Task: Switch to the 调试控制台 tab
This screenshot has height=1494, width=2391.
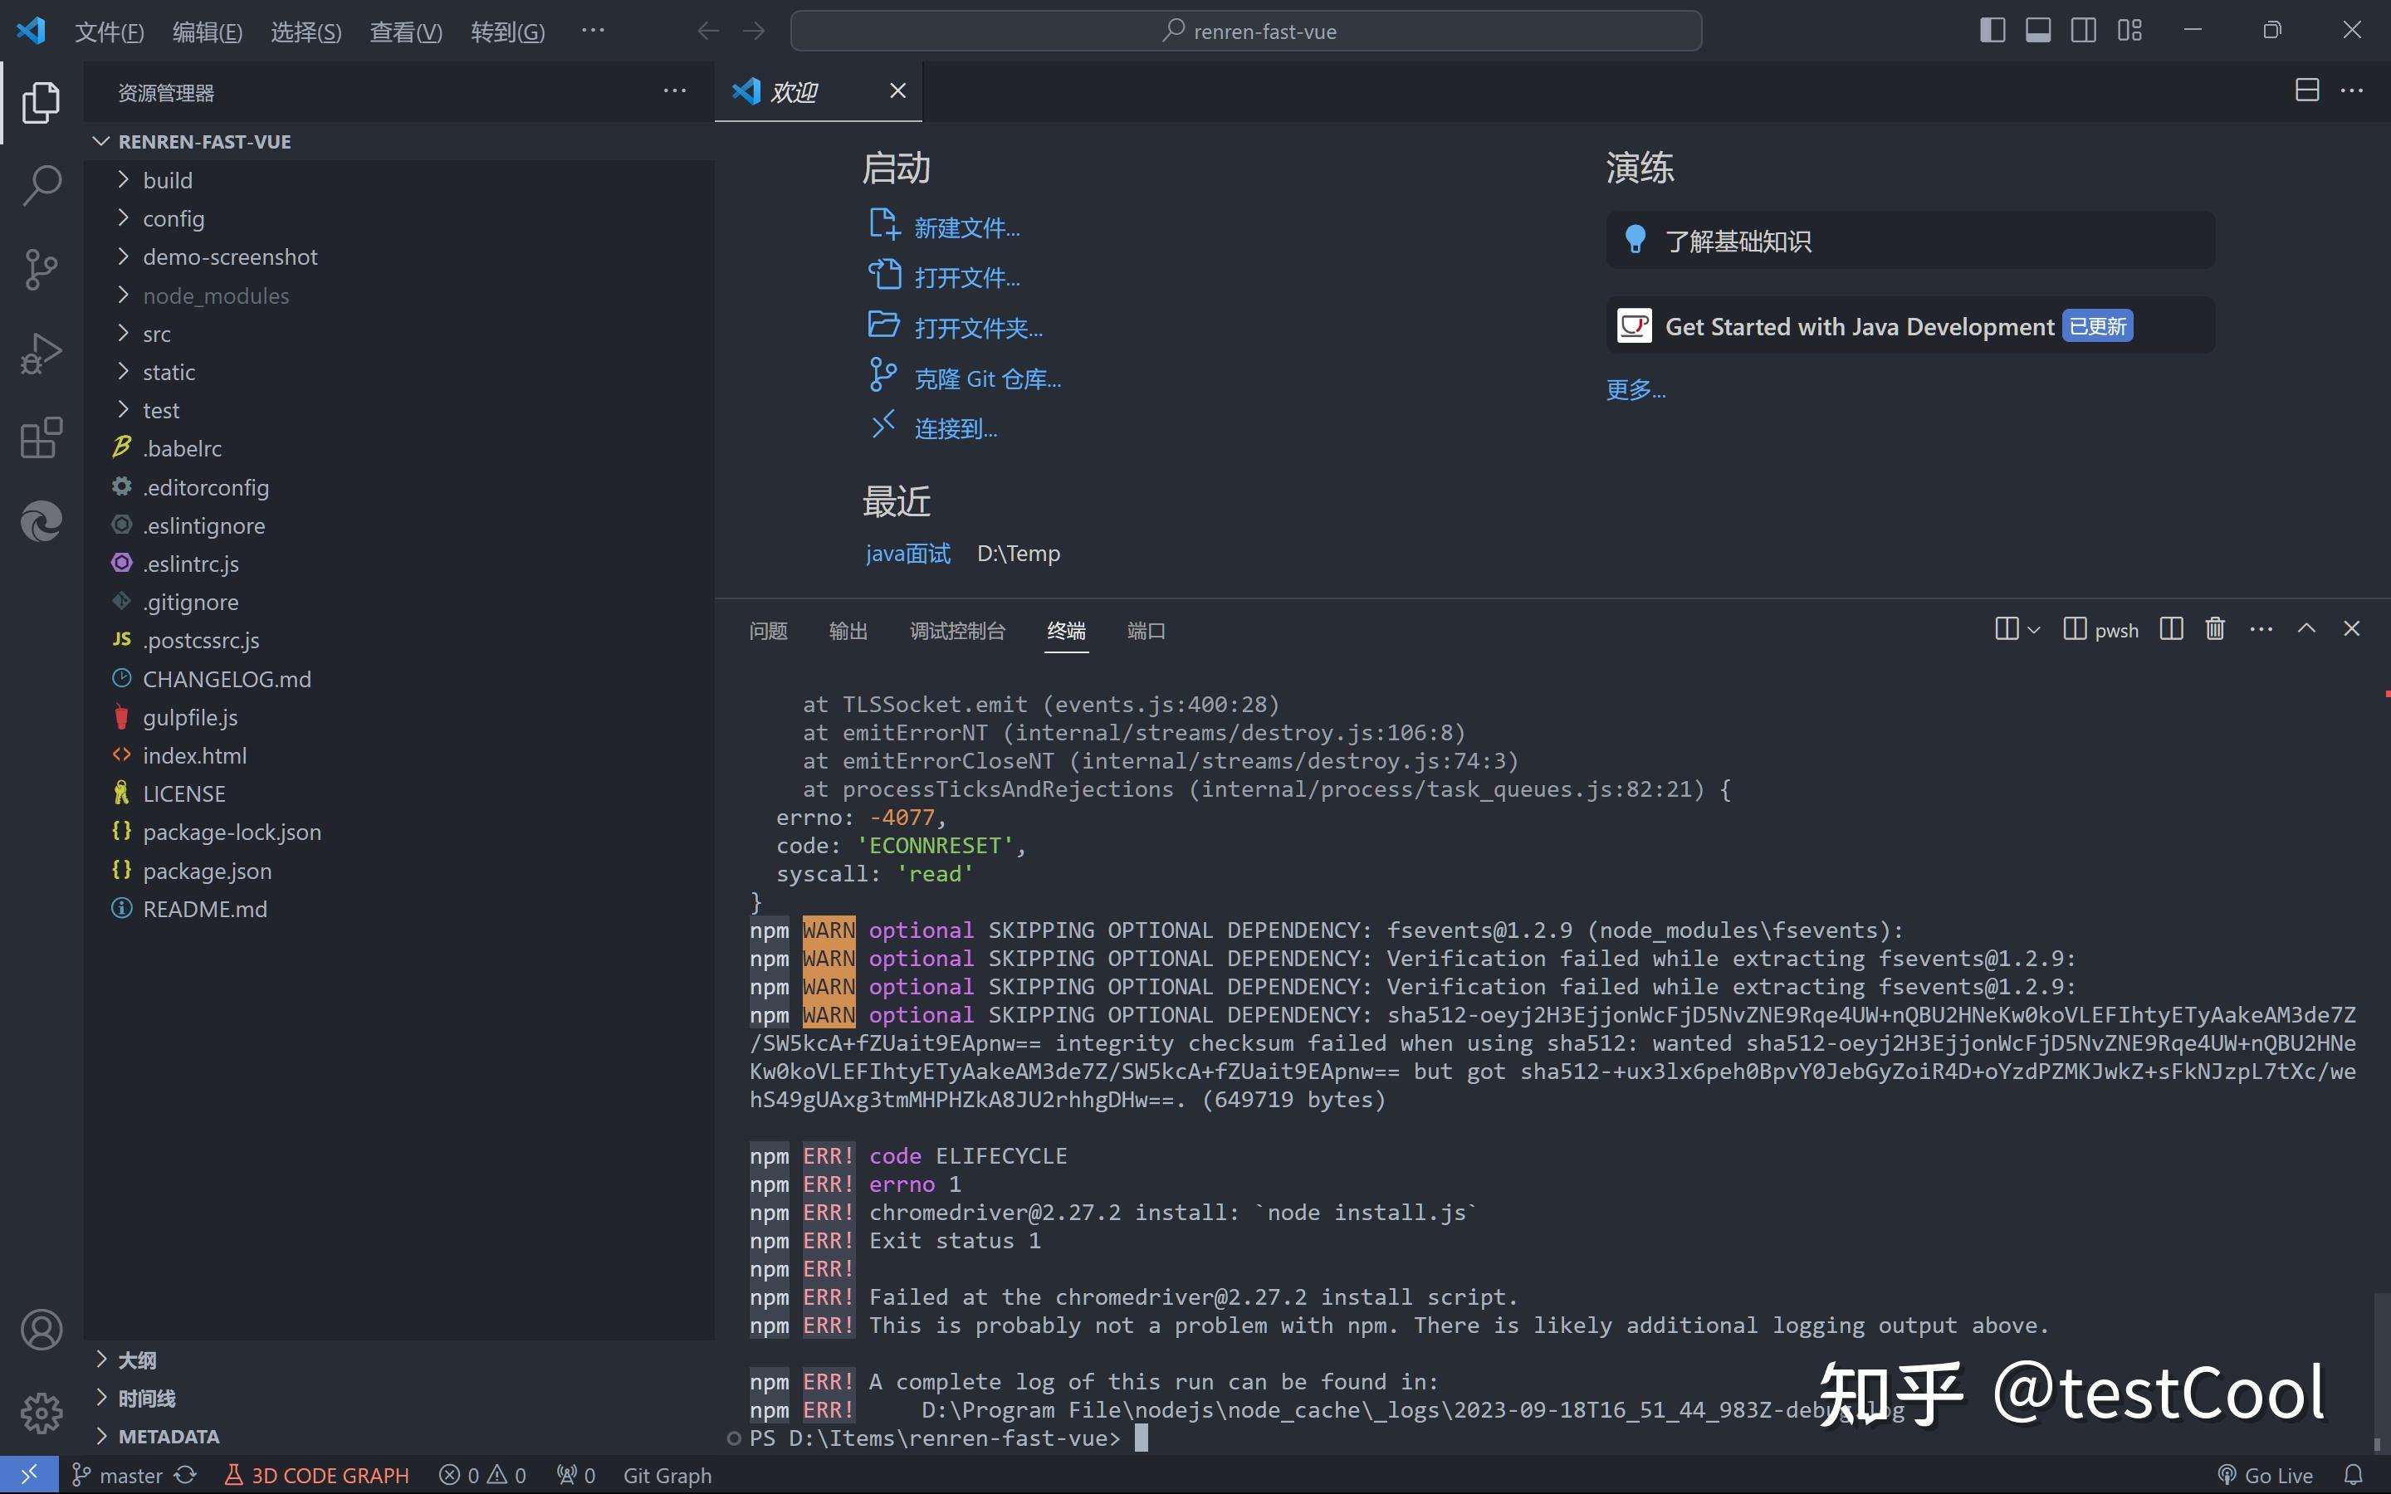Action: pos(956,631)
